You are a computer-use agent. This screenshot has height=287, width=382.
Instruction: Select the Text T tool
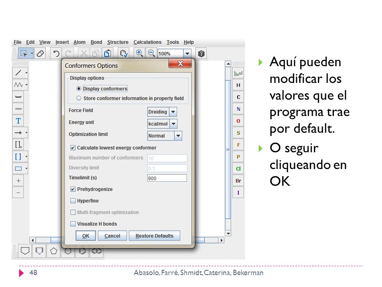(x=18, y=121)
